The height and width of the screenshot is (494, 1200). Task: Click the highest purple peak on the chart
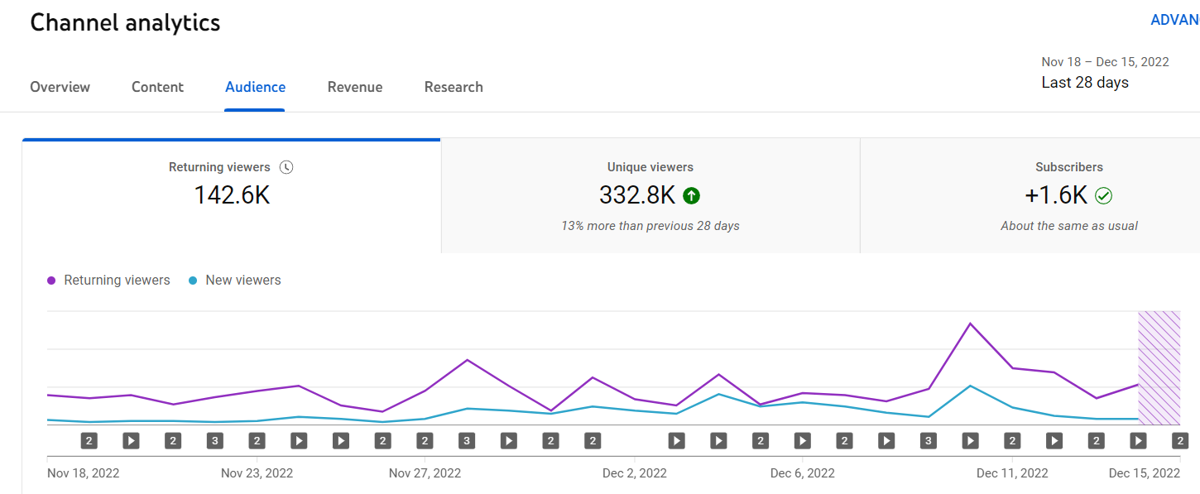point(970,324)
